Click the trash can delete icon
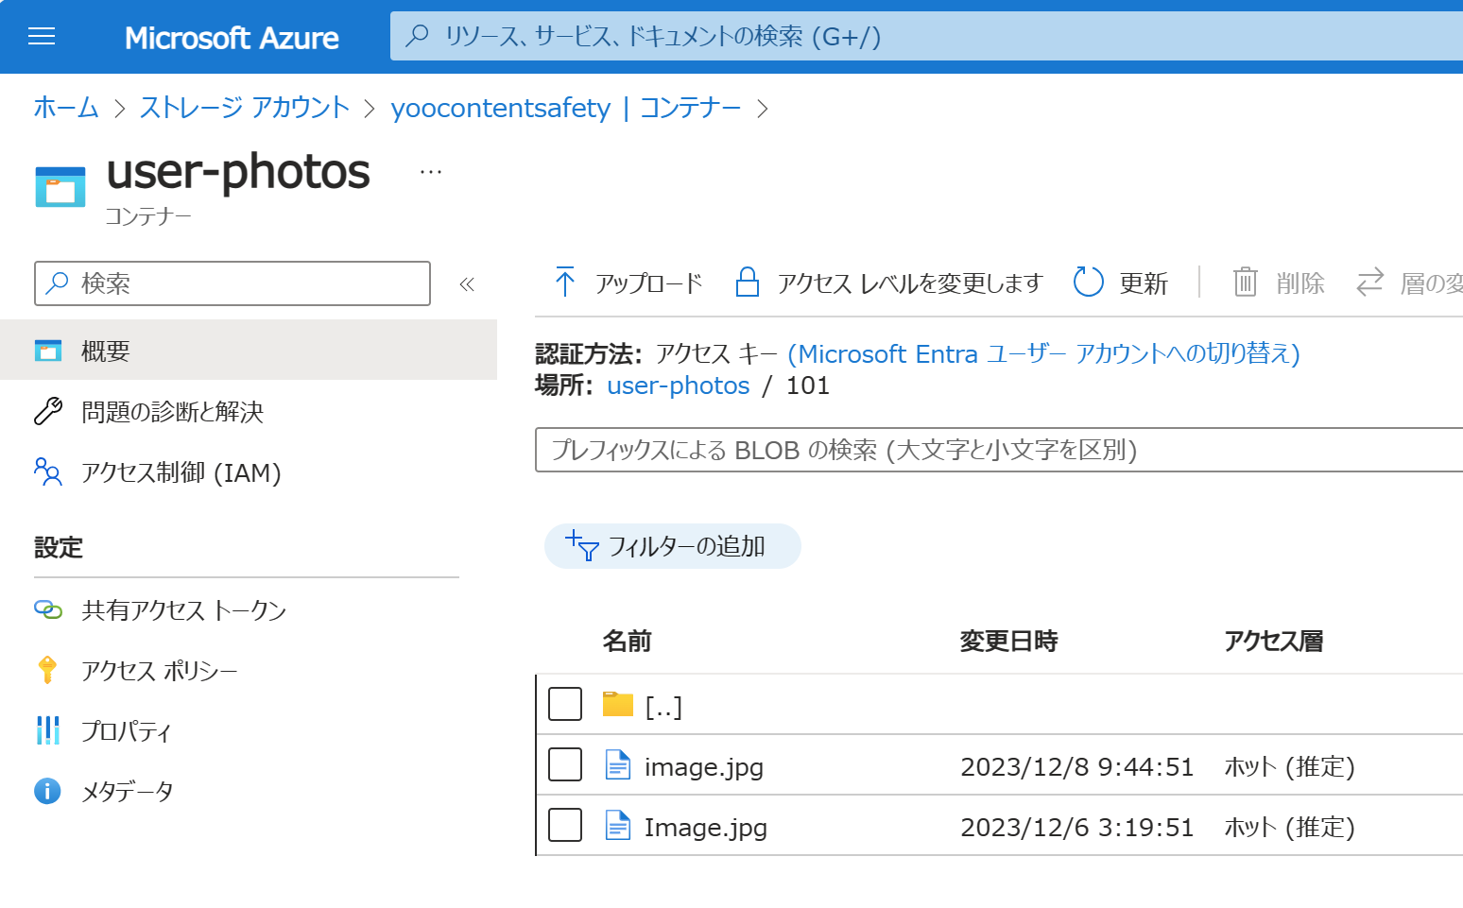The height and width of the screenshot is (908, 1463). 1246,282
